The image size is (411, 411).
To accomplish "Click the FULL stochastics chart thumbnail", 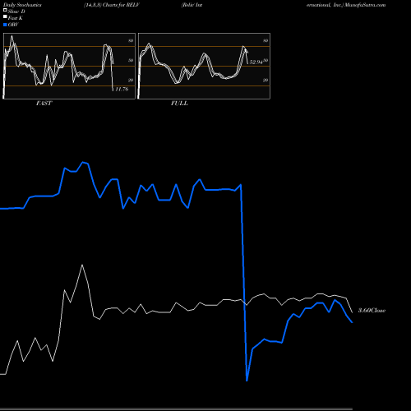I will pos(204,66).
